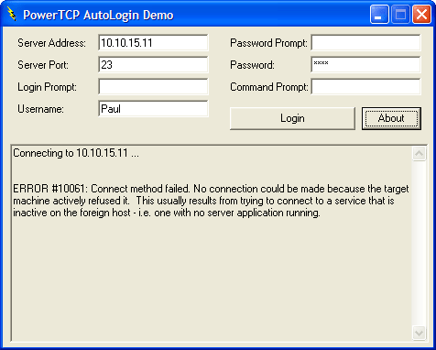Click the log scrollbar up arrow
The height and width of the screenshot is (350, 436).
coord(419,153)
